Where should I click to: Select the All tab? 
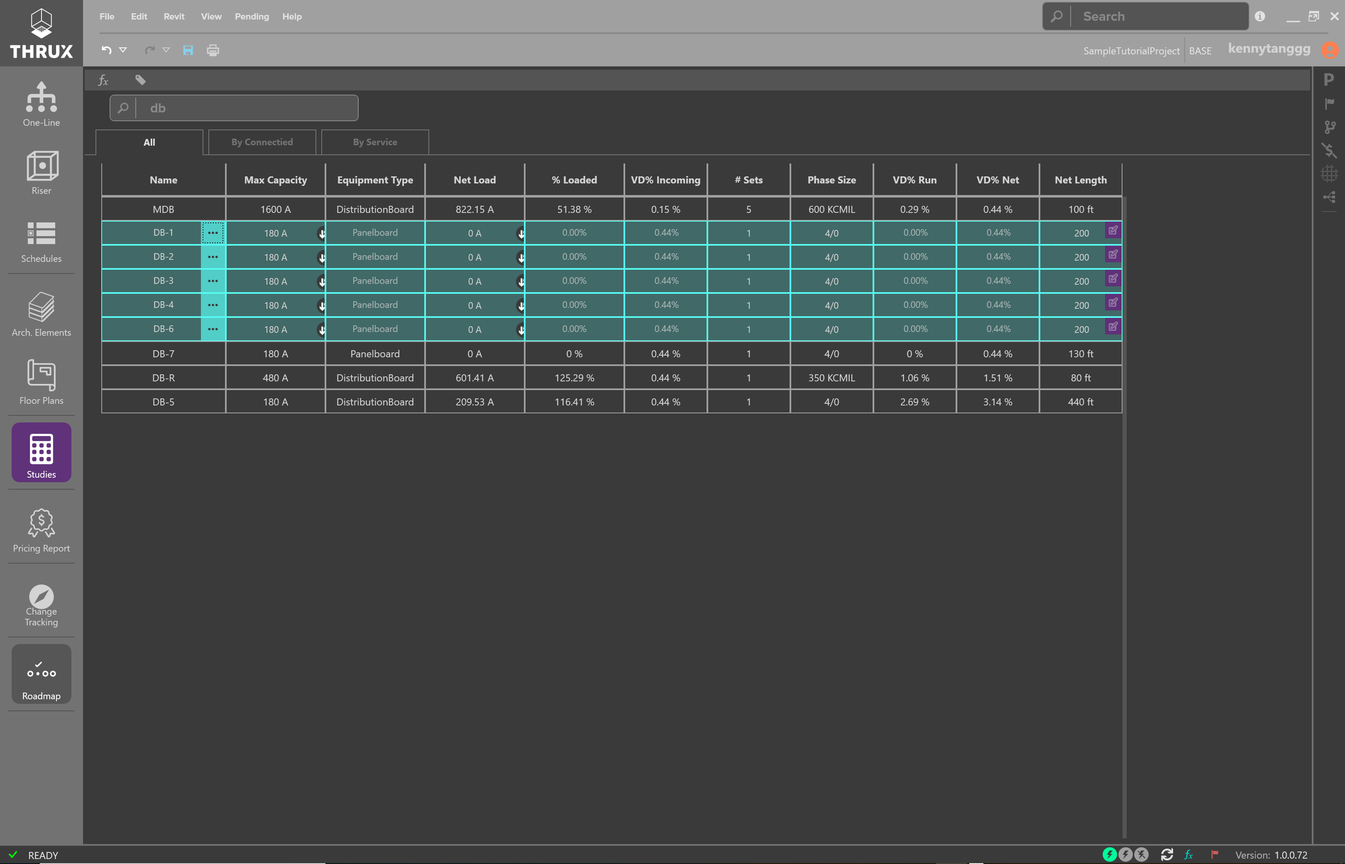[149, 142]
